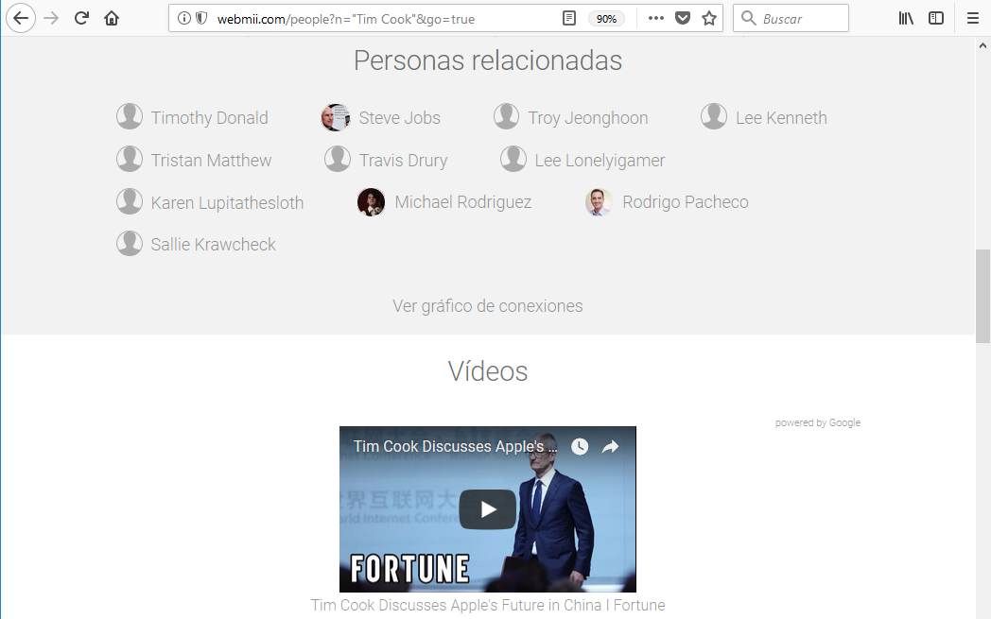Image resolution: width=991 pixels, height=619 pixels.
Task: Open the Steve Jobs related person link
Action: click(x=399, y=118)
